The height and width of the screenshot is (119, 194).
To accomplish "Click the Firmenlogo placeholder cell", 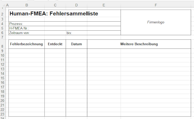I will (x=156, y=22).
